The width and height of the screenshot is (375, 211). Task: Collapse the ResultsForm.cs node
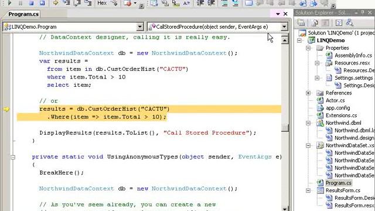[x=308, y=190]
